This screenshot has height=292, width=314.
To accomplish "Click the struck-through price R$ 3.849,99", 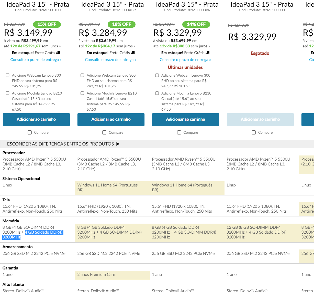I will point(164,24).
